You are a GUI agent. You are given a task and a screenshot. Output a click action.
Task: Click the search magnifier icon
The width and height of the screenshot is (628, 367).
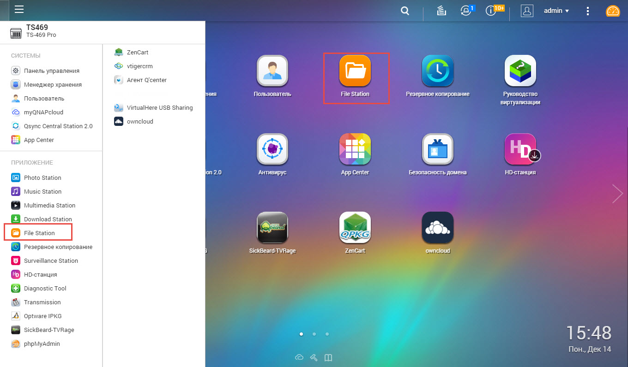pos(405,11)
